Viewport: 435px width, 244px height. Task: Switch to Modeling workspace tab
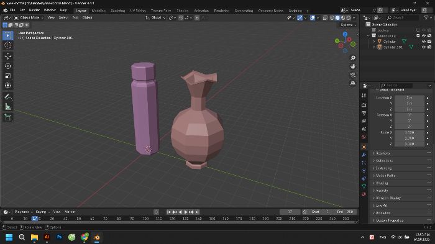(98, 11)
